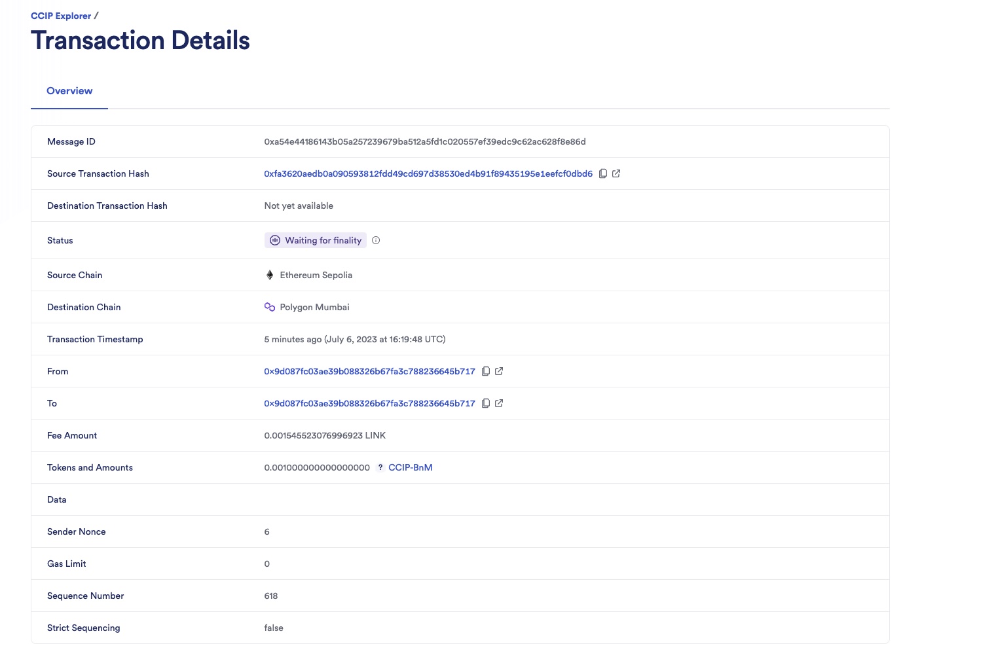Click the Tokens and Amounts label
The image size is (994, 663).
coord(90,467)
